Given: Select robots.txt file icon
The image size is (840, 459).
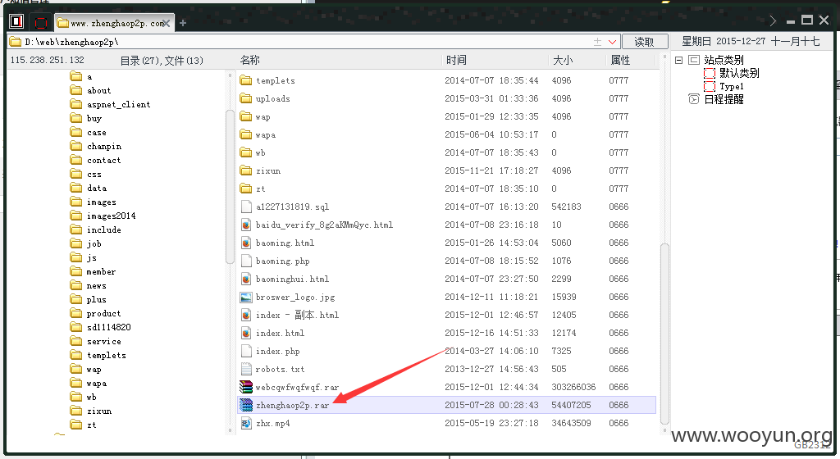Looking at the screenshot, I should (246, 369).
